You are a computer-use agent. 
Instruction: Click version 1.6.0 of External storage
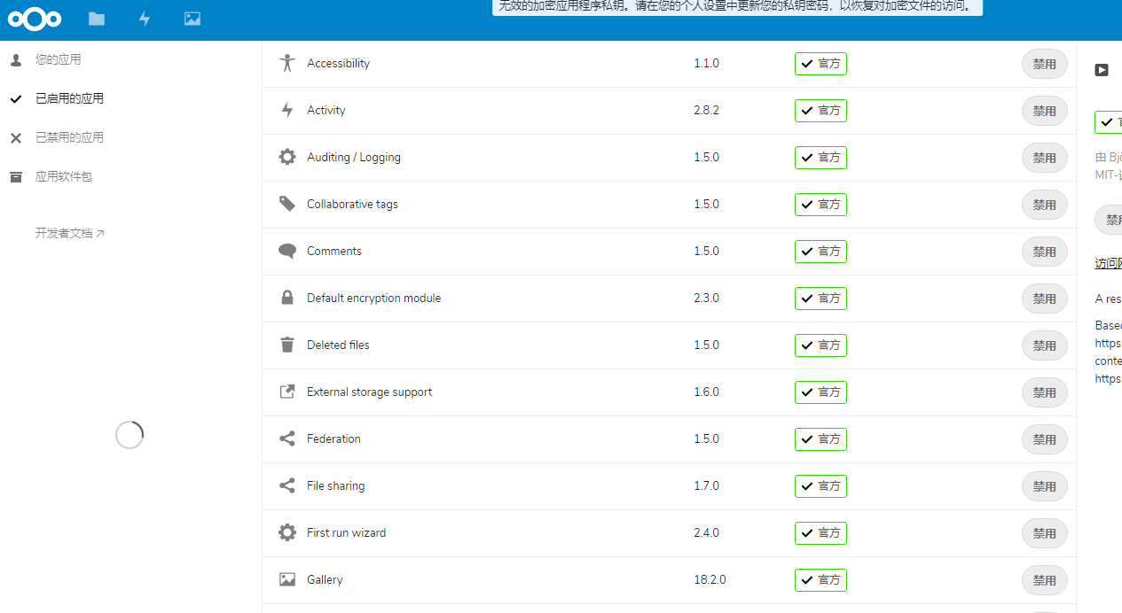(706, 392)
